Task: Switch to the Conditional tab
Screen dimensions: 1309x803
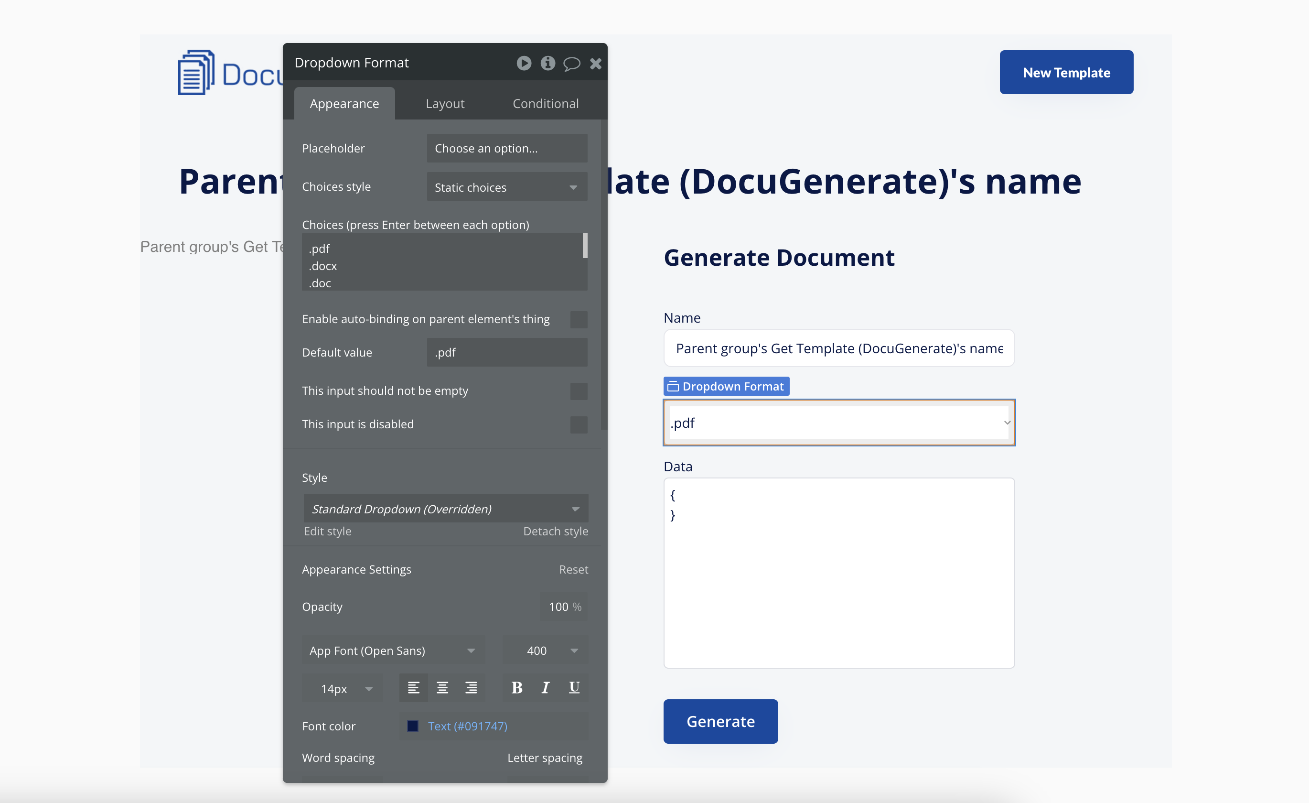Action: (545, 104)
